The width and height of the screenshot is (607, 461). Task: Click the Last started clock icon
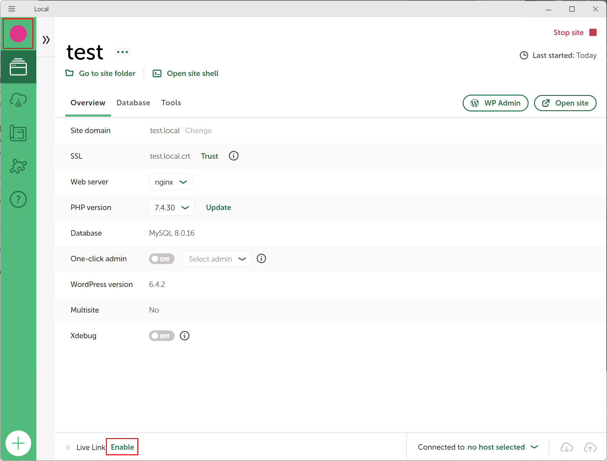click(x=524, y=55)
